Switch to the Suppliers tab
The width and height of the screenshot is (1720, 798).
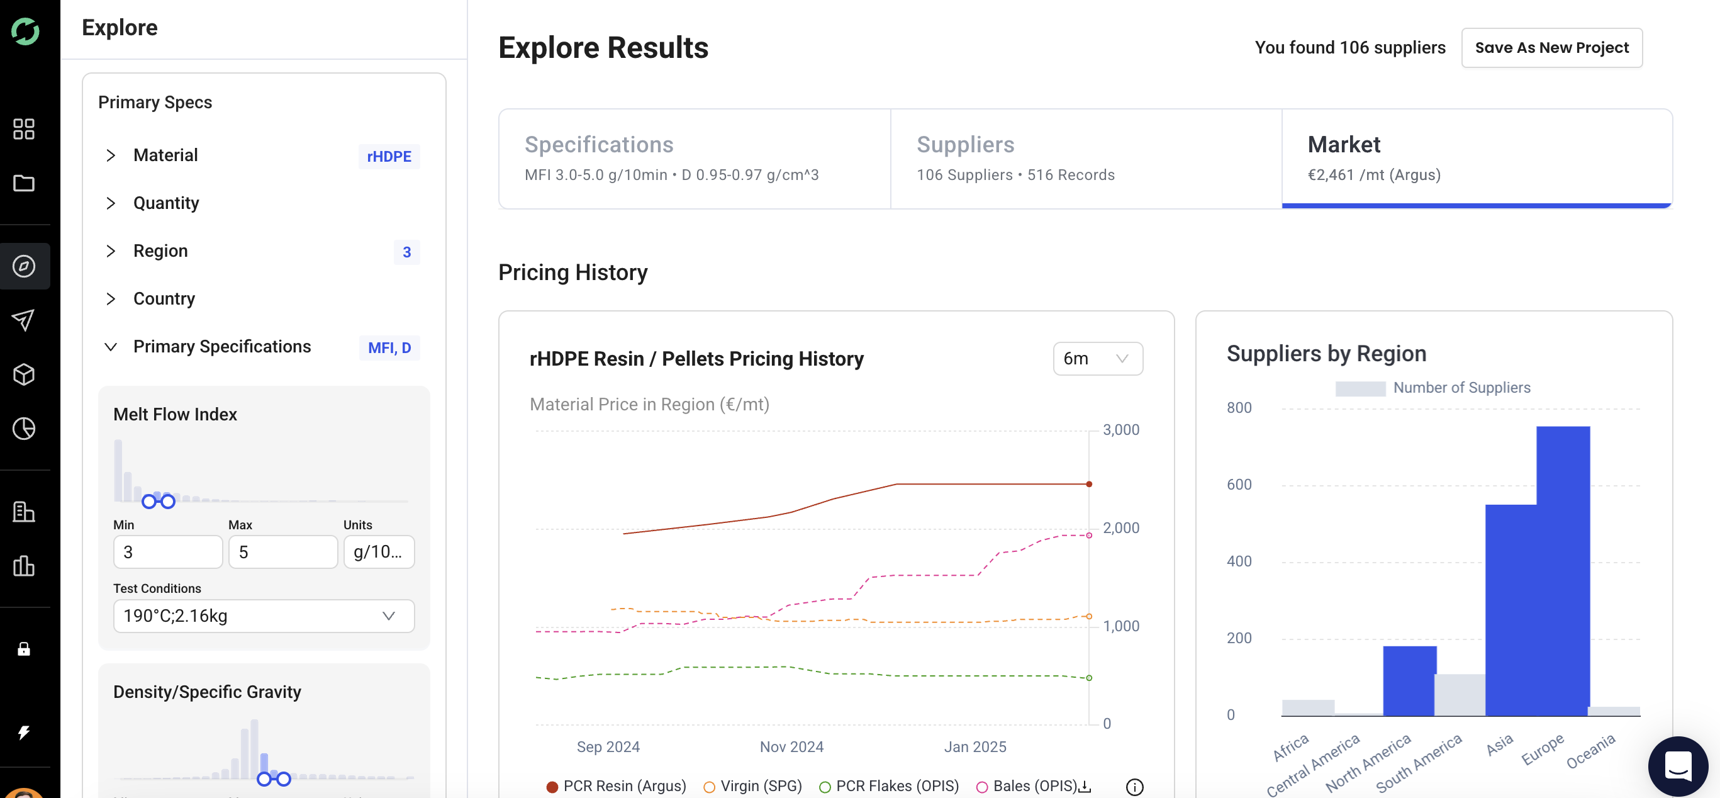point(1086,158)
